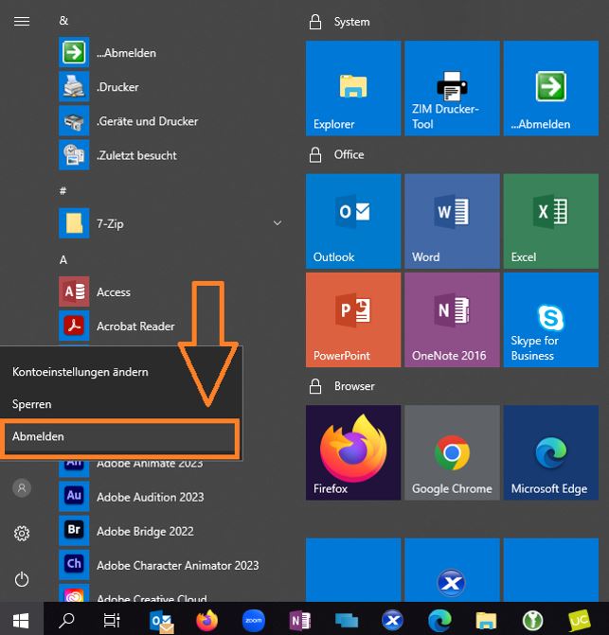The width and height of the screenshot is (609, 635).
Task: Launch the ZIM Drucker-Tool tile
Action: coord(452,88)
